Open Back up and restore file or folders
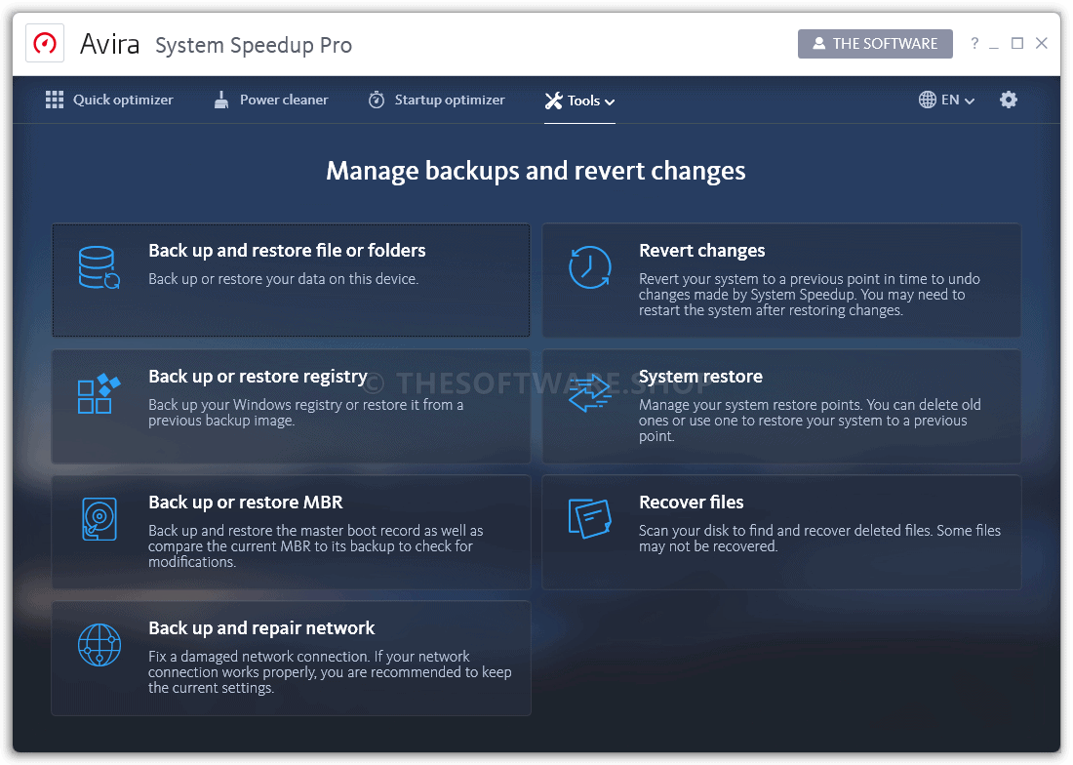This screenshot has width=1073, height=765. (291, 281)
